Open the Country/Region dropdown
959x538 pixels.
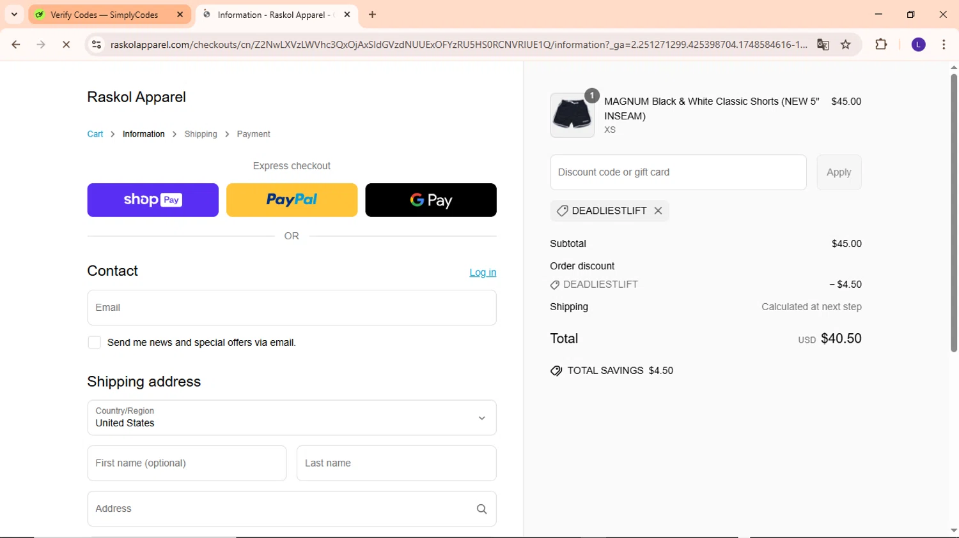coord(292,418)
